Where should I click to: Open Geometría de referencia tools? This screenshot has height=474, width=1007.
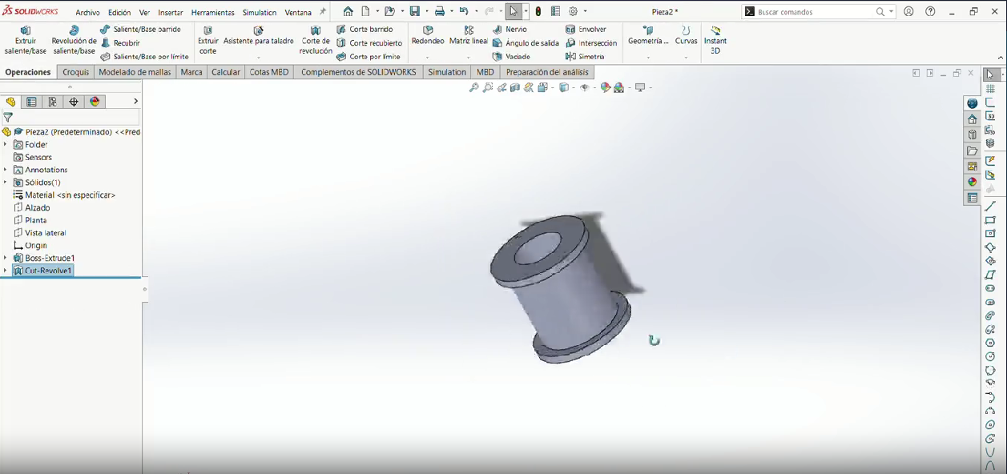648,36
